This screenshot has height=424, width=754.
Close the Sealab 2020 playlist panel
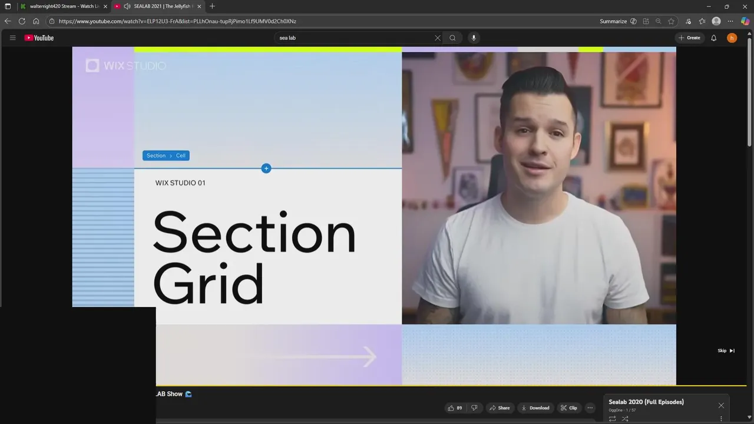pyautogui.click(x=721, y=405)
